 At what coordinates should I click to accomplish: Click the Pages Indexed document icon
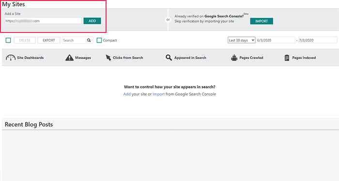[287, 58]
